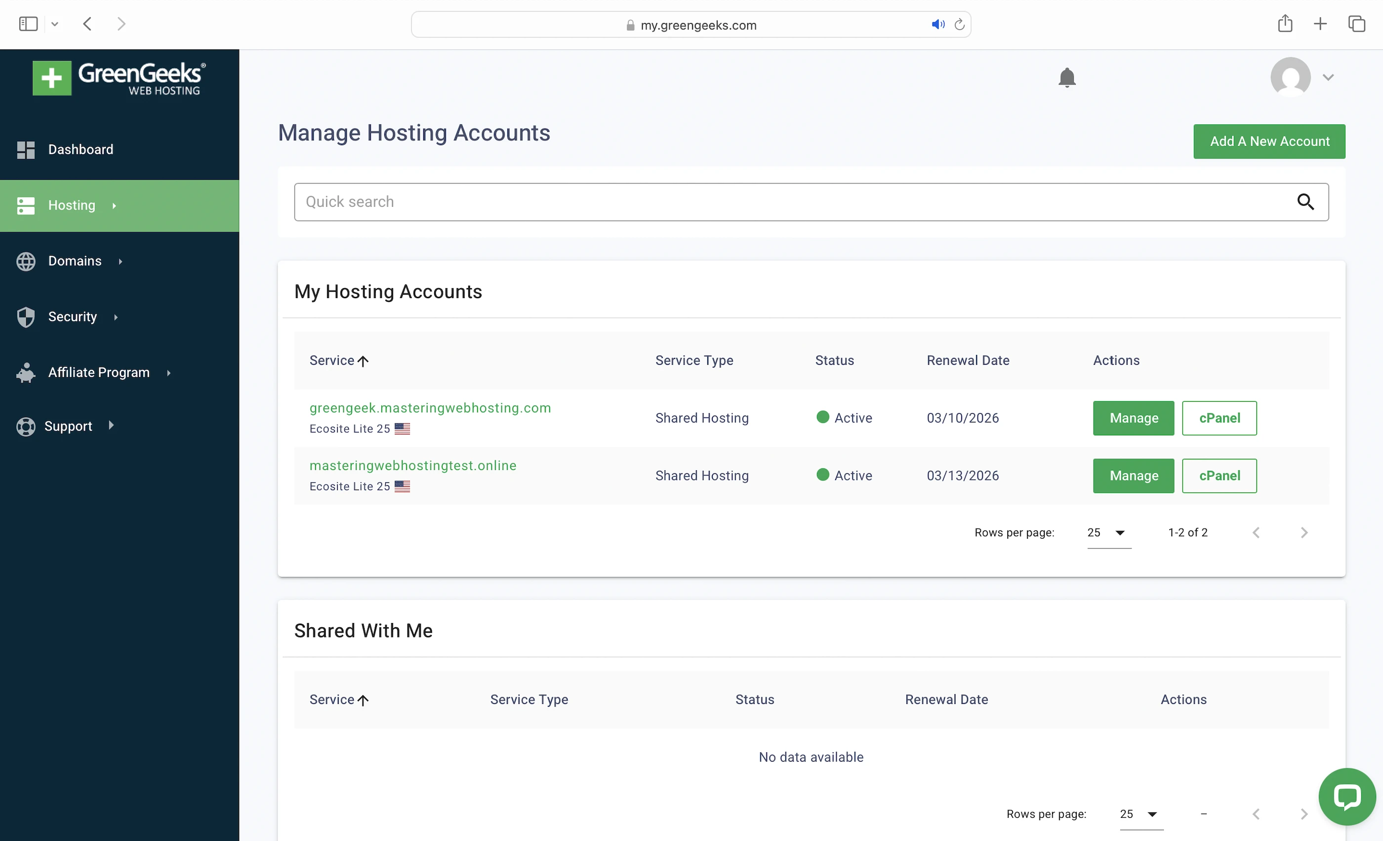Select Security in the sidebar

(73, 317)
